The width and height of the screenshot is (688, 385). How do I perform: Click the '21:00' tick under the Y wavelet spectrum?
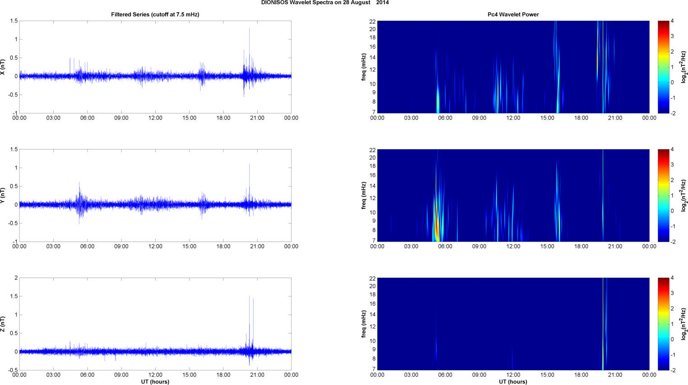point(615,246)
